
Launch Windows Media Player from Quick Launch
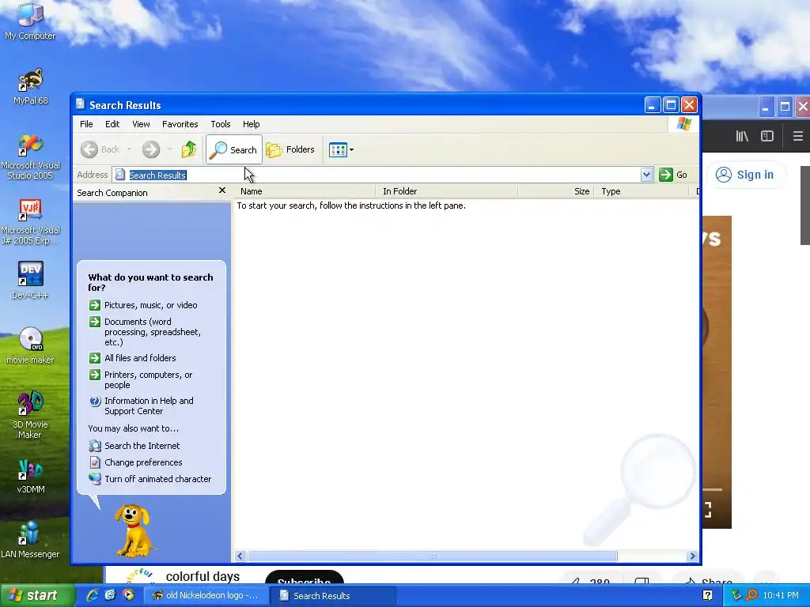coord(128,595)
